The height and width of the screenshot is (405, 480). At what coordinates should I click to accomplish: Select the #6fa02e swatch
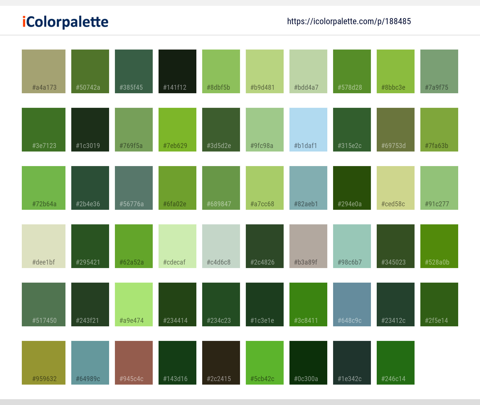pyautogui.click(x=177, y=188)
